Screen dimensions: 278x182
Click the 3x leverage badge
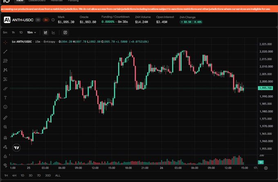(46, 20)
